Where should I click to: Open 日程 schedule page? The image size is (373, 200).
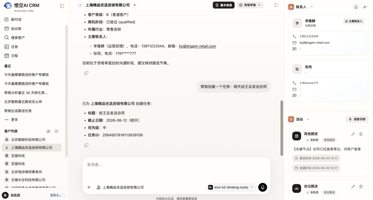(x=11, y=56)
